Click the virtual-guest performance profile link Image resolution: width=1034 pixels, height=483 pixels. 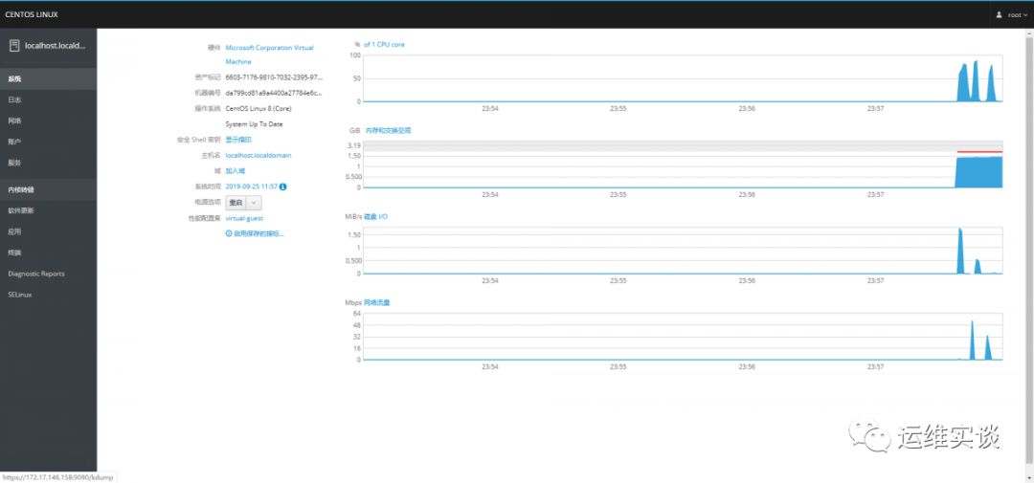(245, 218)
